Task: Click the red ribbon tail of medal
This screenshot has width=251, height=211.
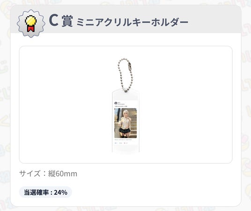Action: [31, 29]
